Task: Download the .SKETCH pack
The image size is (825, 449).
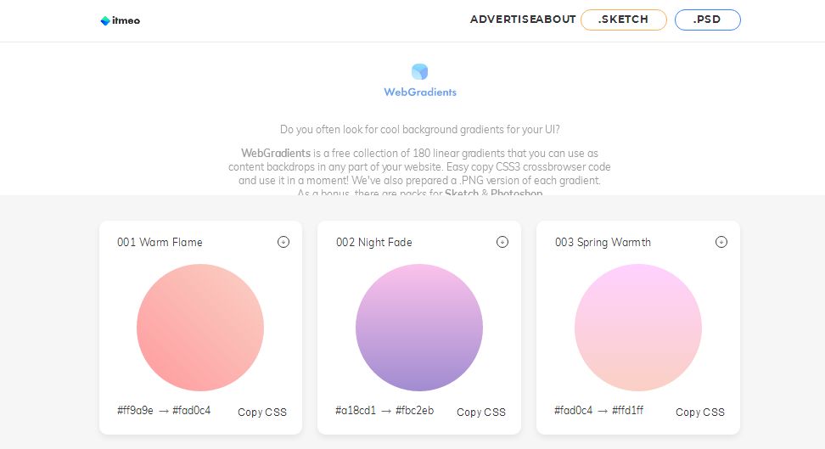Action: click(x=624, y=20)
